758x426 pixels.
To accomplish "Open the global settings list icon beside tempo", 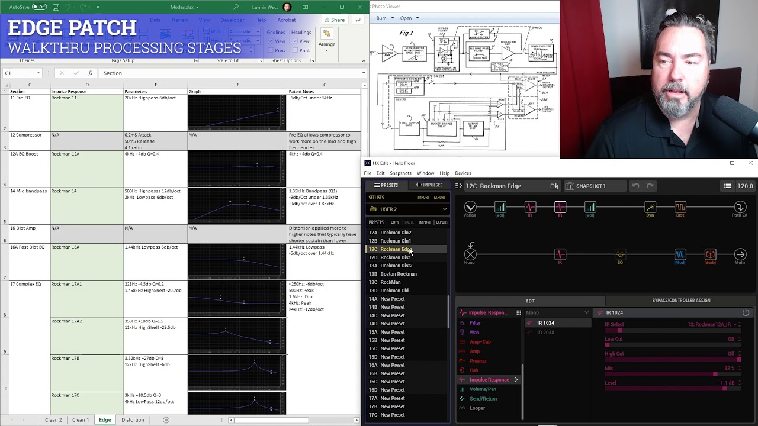I will [x=727, y=186].
